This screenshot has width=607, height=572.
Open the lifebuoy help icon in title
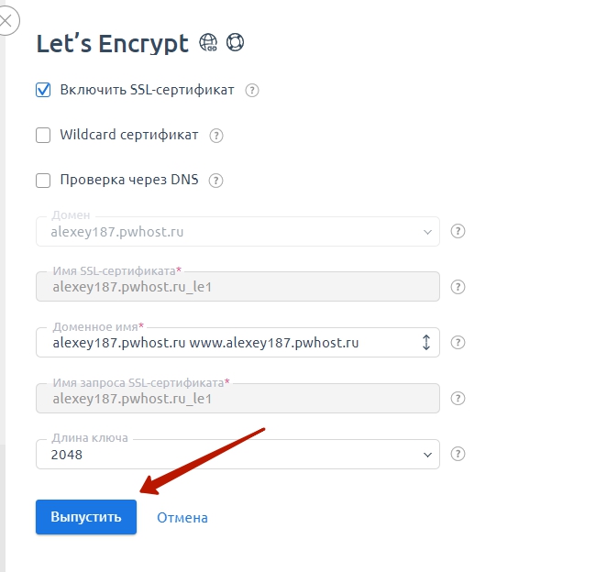(235, 42)
